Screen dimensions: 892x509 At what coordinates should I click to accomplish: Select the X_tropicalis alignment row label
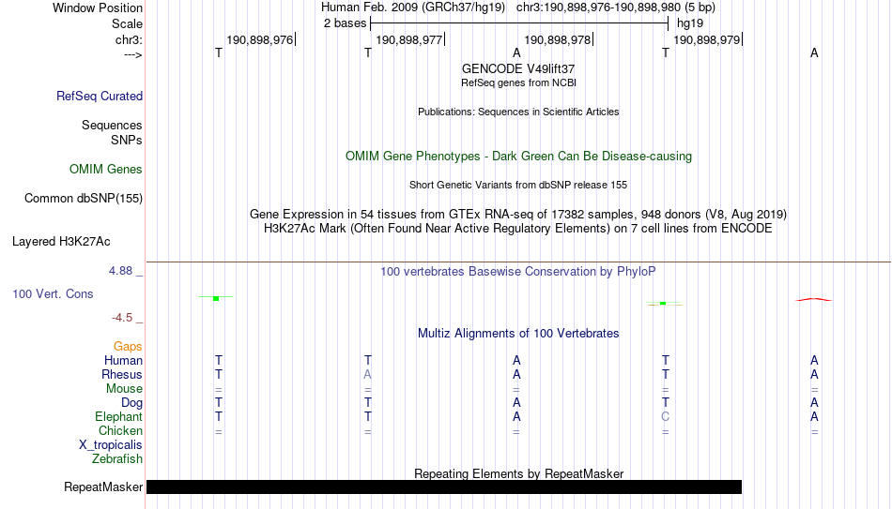(111, 445)
